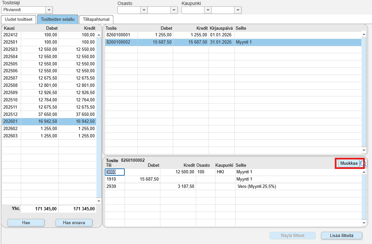Click the Kausi column header
The height and width of the screenshot is (244, 372).
tap(9, 28)
